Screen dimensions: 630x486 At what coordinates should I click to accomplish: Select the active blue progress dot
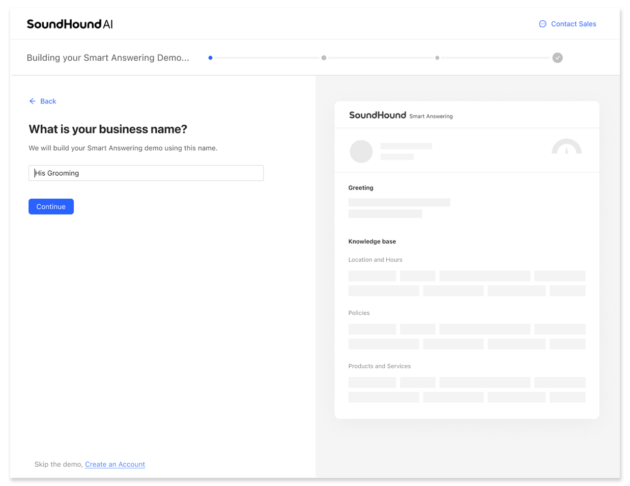point(210,58)
